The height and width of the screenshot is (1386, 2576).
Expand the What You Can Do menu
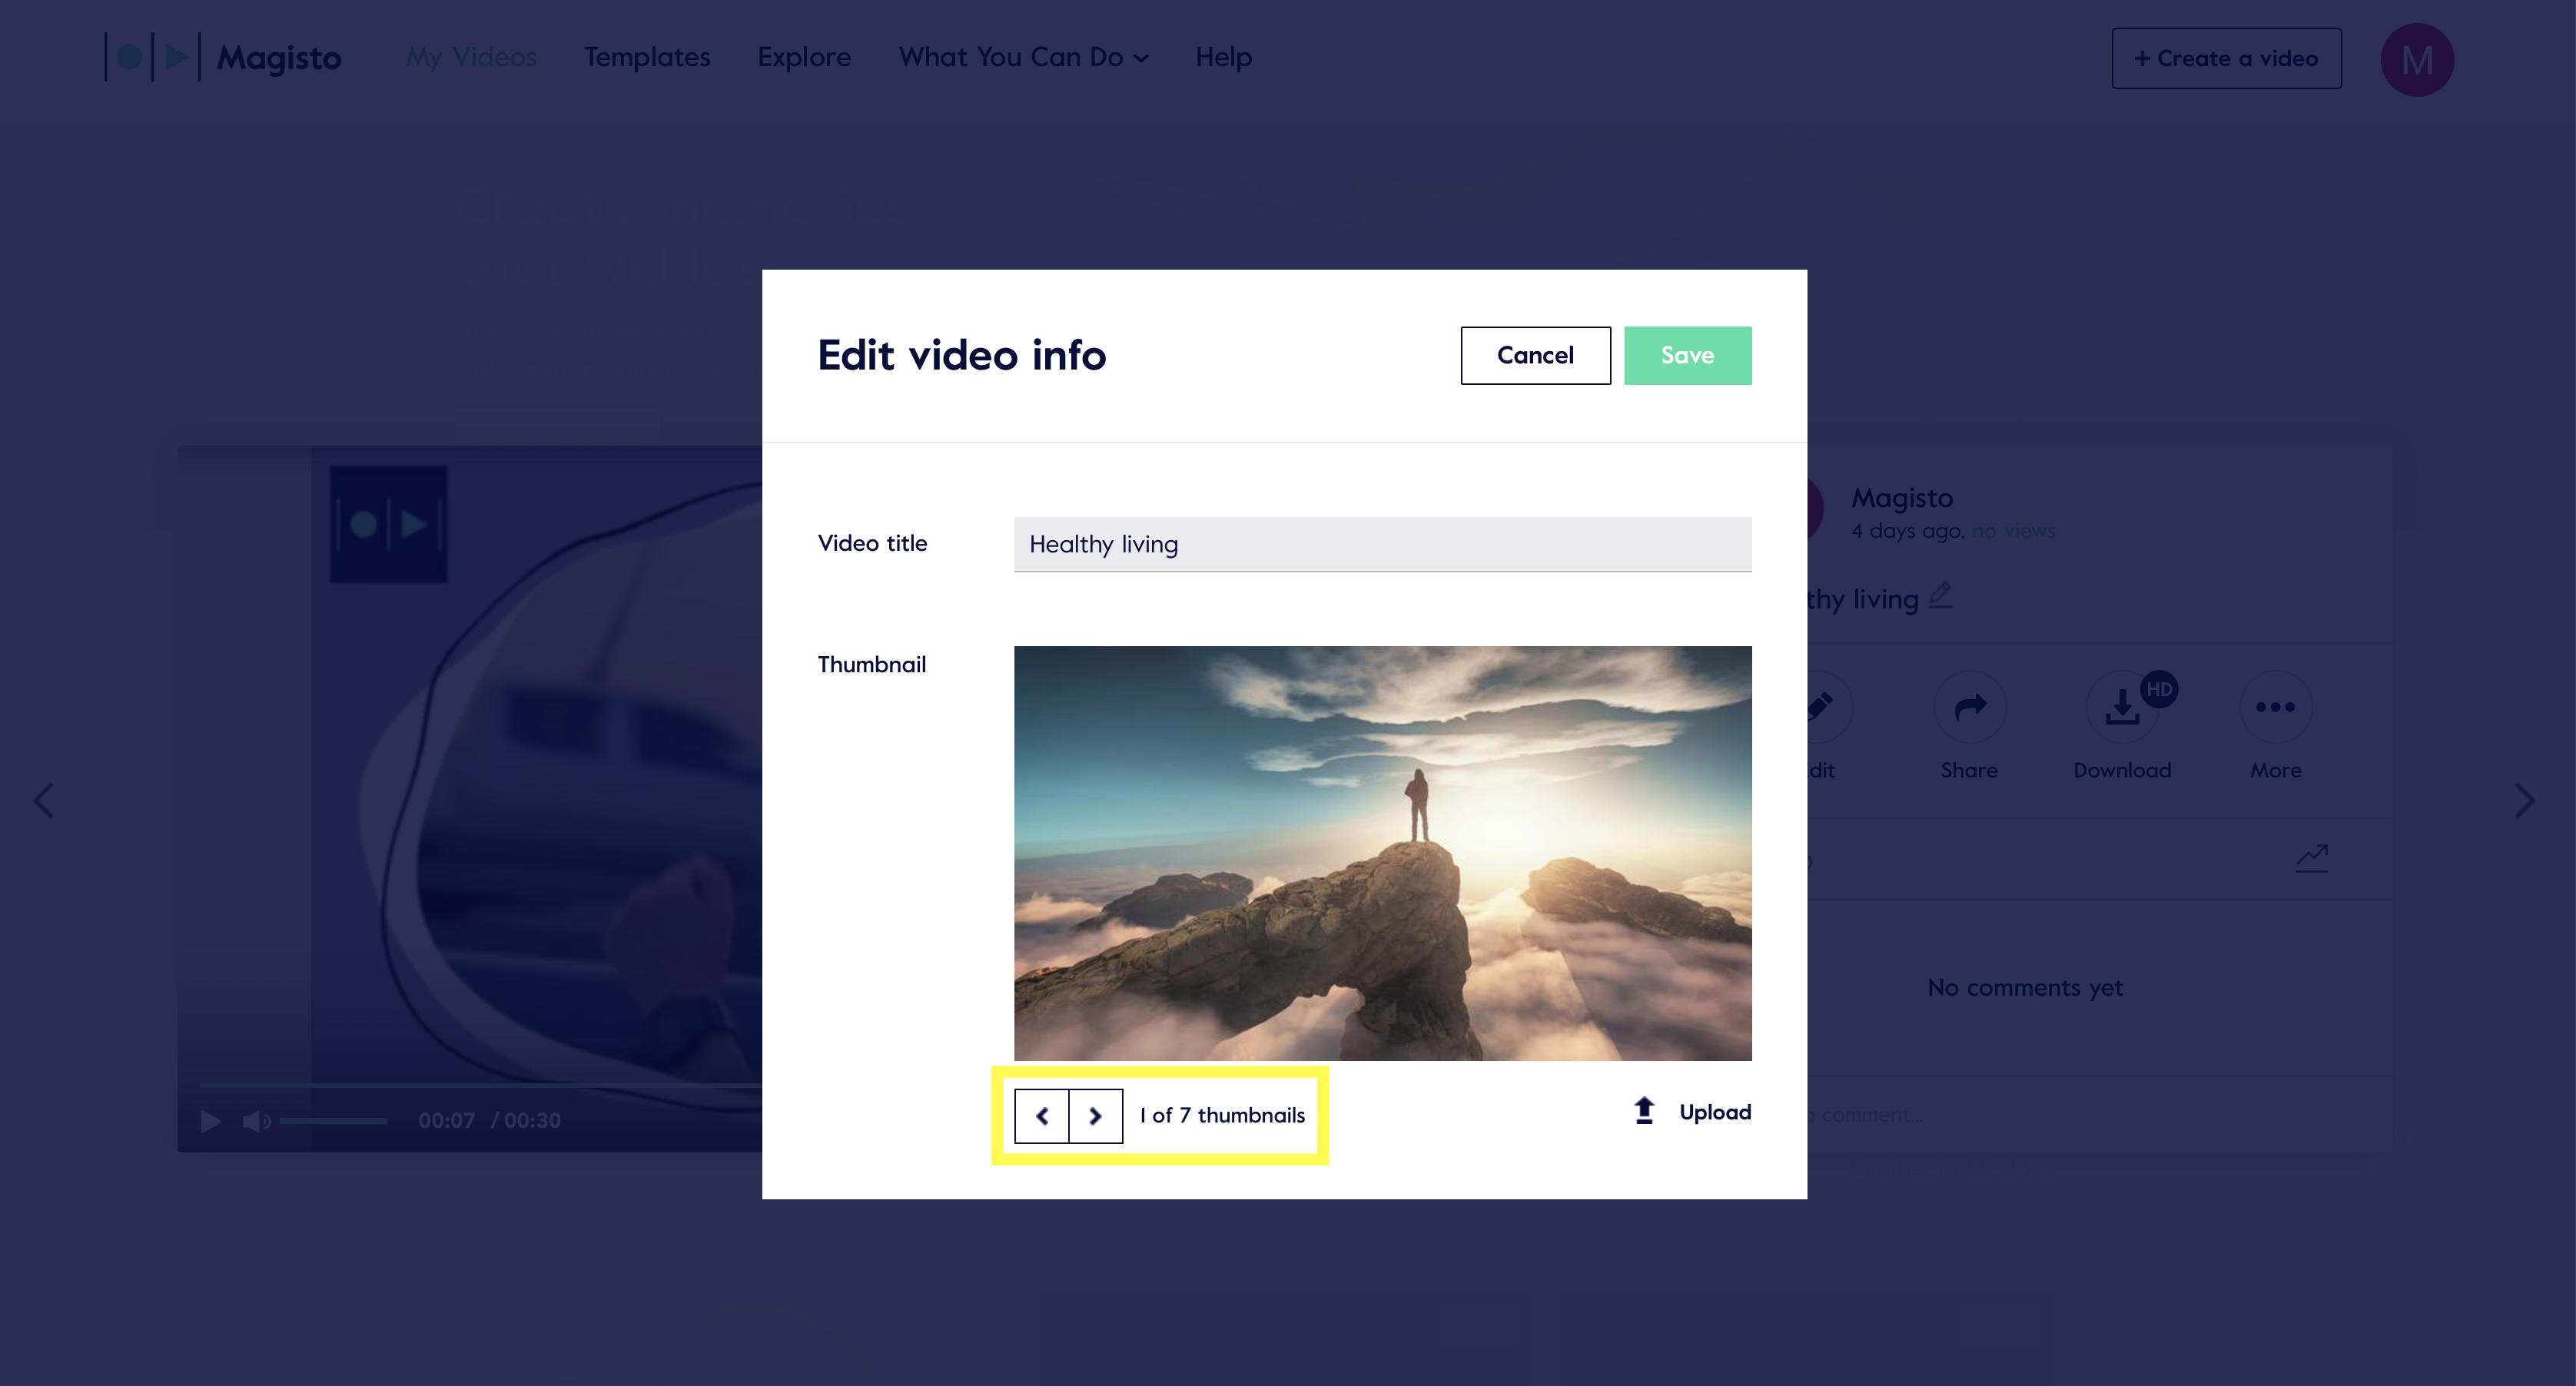1023,57
